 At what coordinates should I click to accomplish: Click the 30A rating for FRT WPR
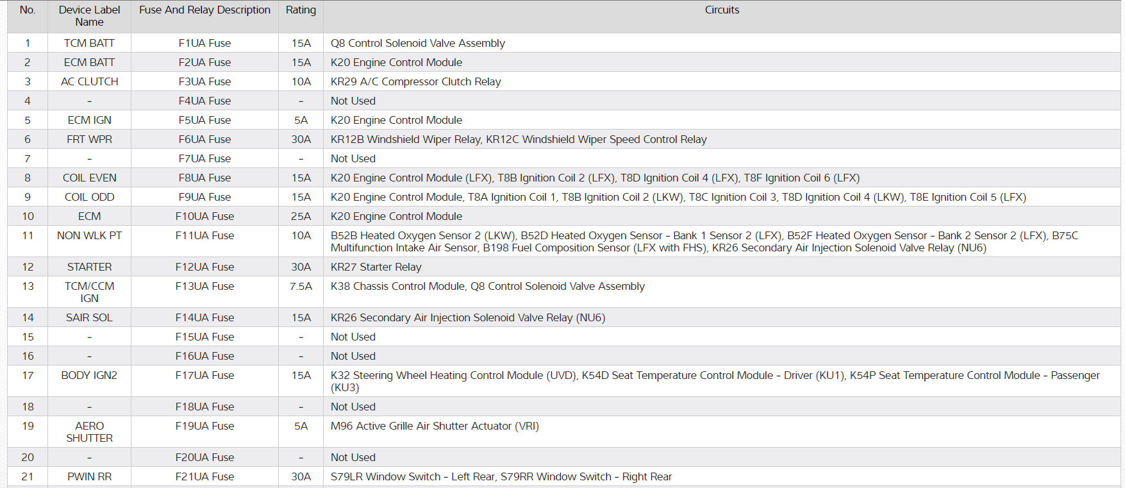point(301,140)
